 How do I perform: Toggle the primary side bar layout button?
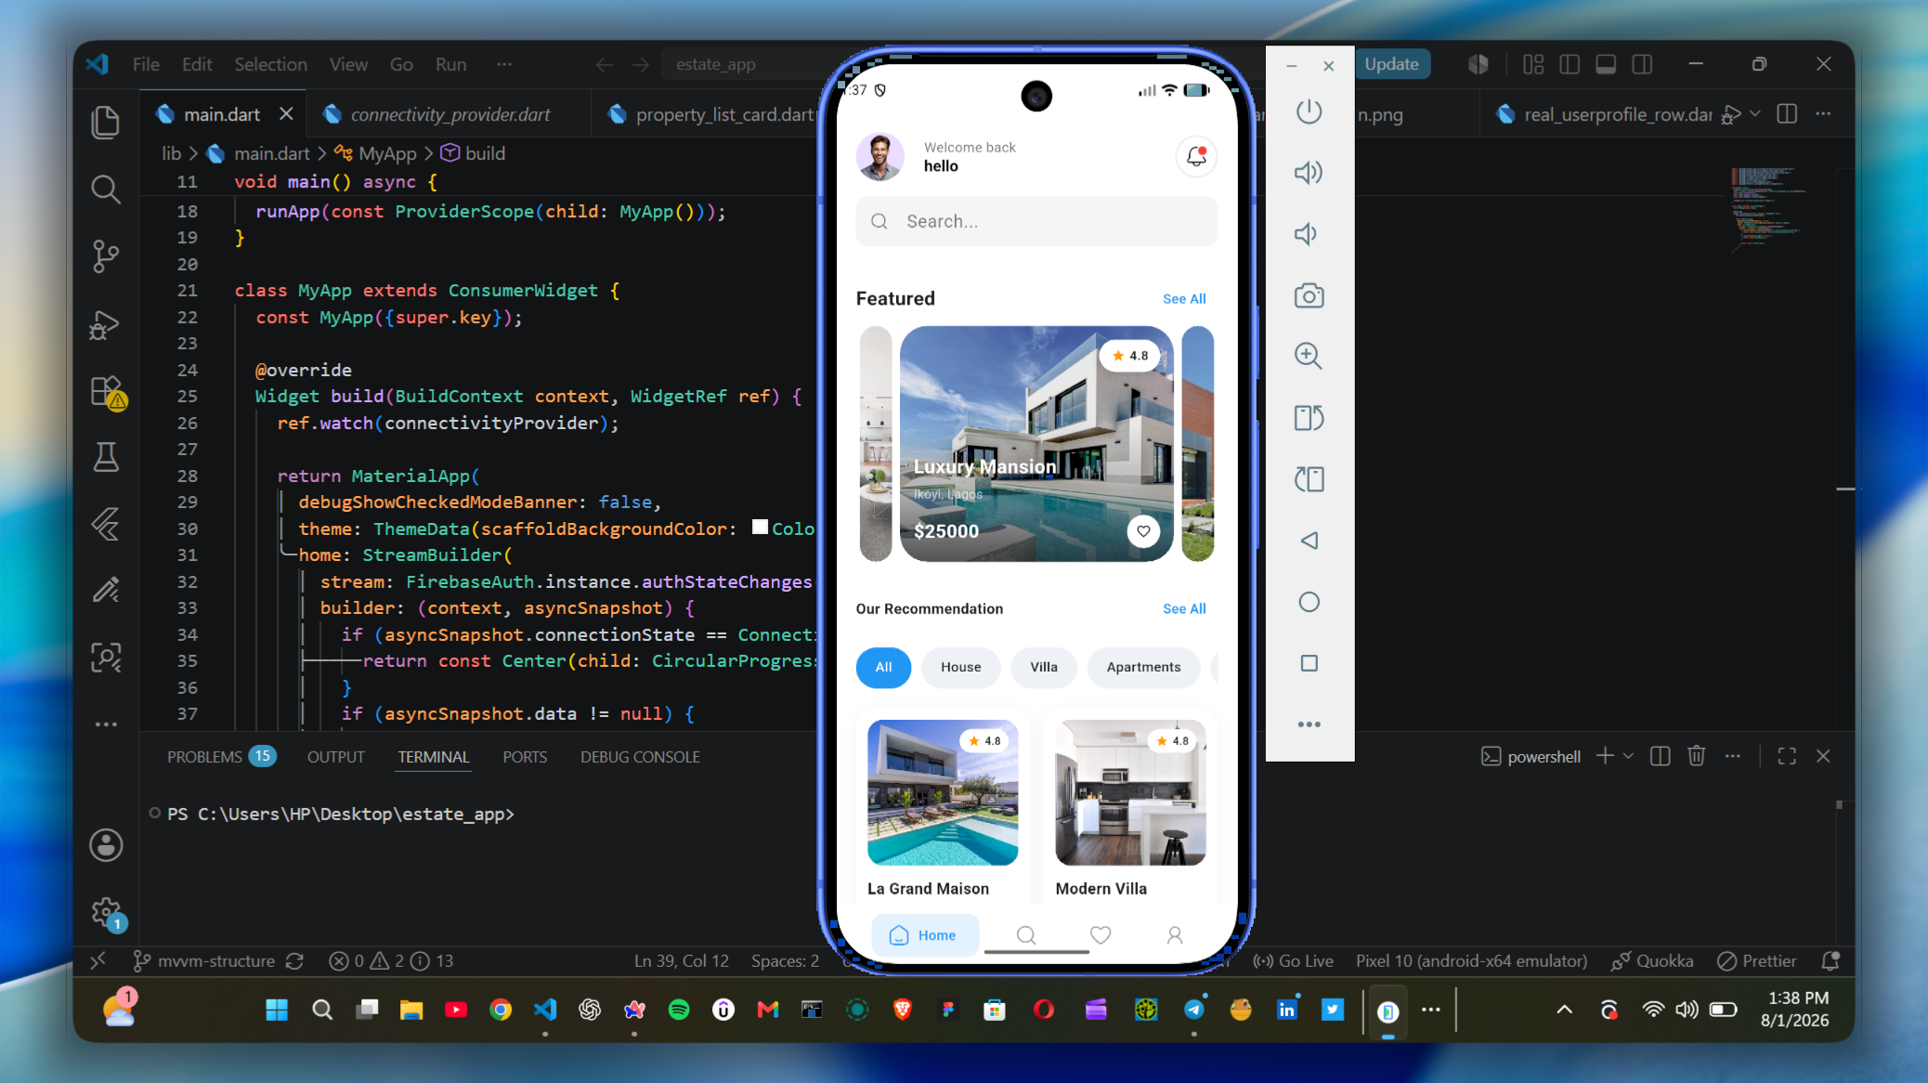point(1570,64)
